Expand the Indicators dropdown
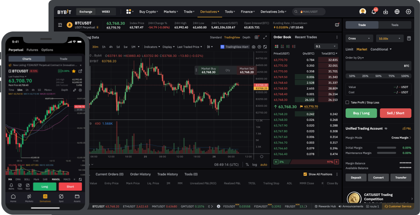 (152, 47)
